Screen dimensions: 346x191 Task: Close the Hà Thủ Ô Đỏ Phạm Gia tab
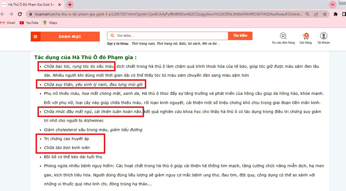[59, 4]
